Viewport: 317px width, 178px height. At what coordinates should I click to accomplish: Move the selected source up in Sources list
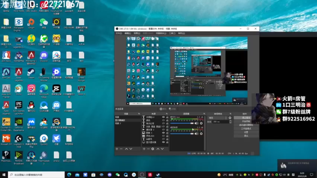click(158, 149)
